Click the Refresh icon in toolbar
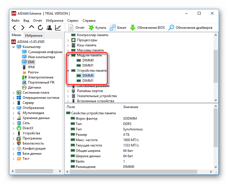This screenshot has height=184, width=228. (x=40, y=28)
